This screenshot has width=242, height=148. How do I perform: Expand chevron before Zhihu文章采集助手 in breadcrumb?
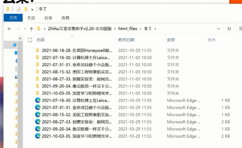[x=45, y=29]
